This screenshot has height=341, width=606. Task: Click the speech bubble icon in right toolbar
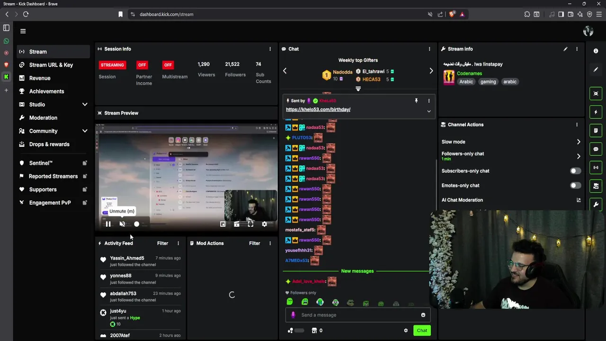click(596, 149)
